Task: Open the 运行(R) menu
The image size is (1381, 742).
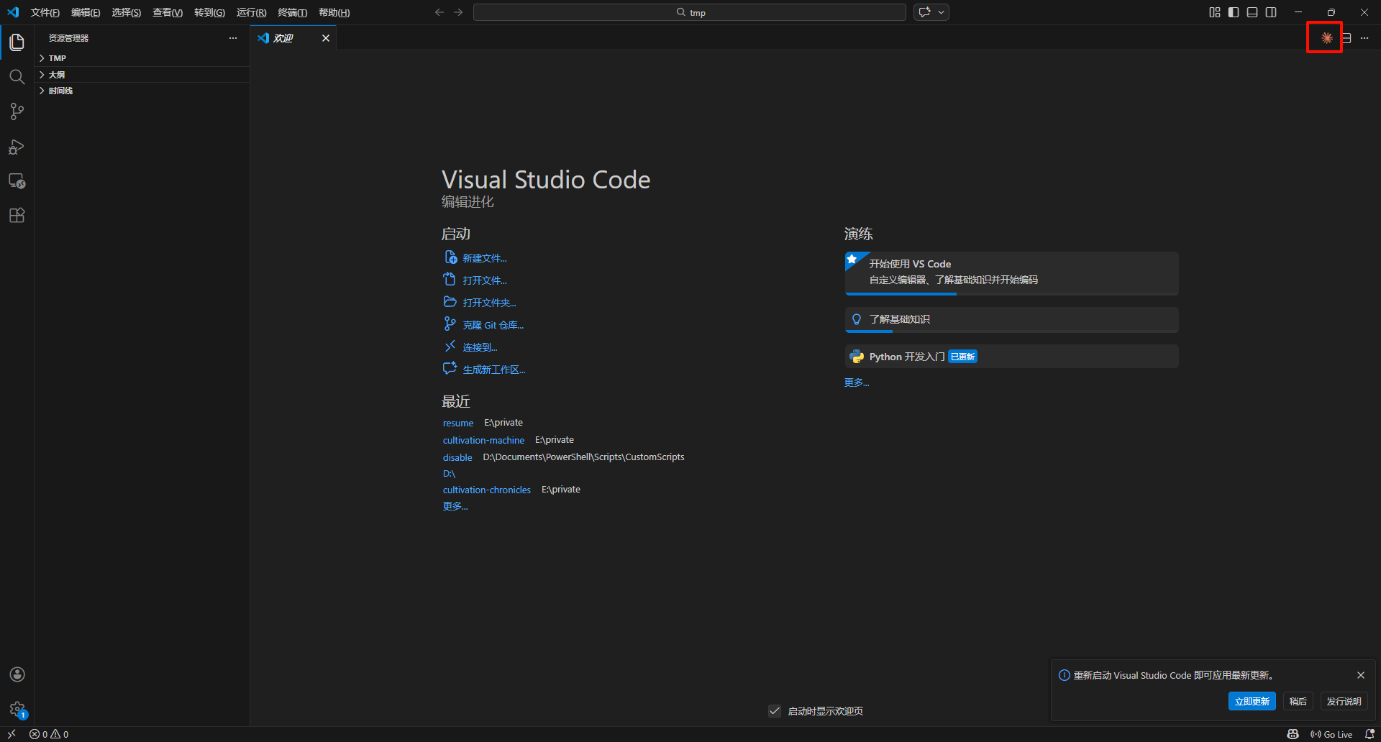Action: (x=251, y=12)
